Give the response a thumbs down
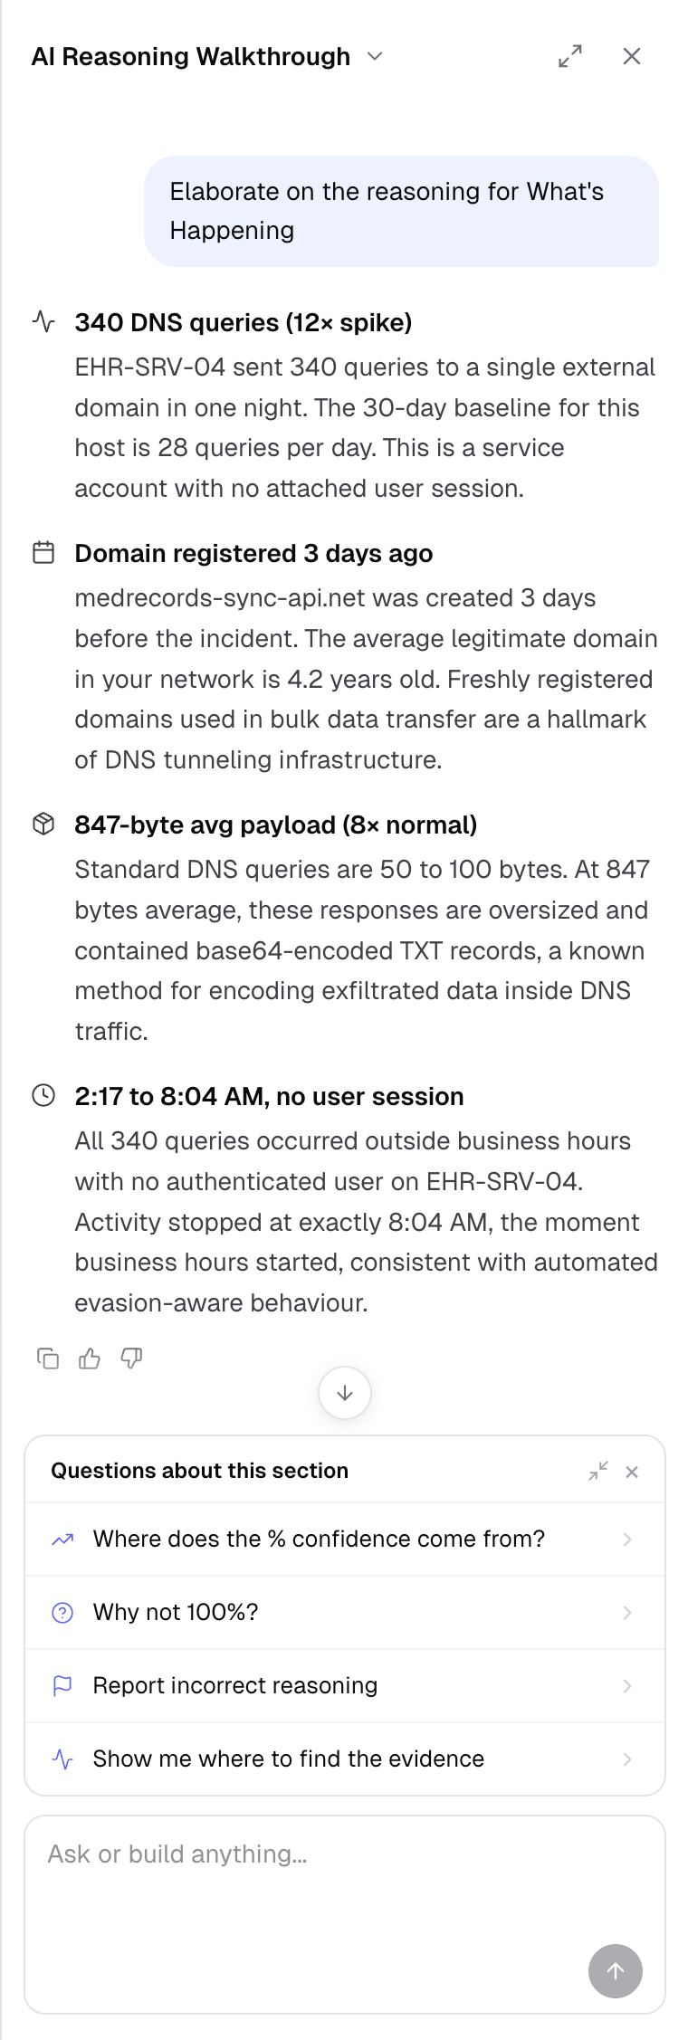The height and width of the screenshot is (2040, 688). click(x=131, y=1358)
